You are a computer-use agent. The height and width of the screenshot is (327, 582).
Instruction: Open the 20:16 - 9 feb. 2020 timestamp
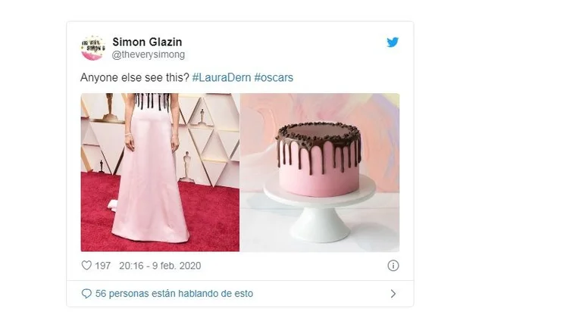160,266
